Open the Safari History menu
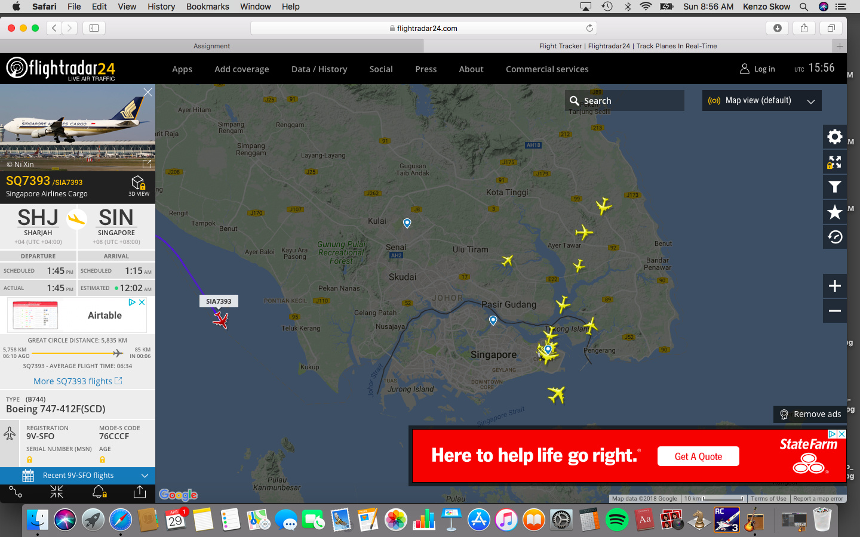 (161, 7)
